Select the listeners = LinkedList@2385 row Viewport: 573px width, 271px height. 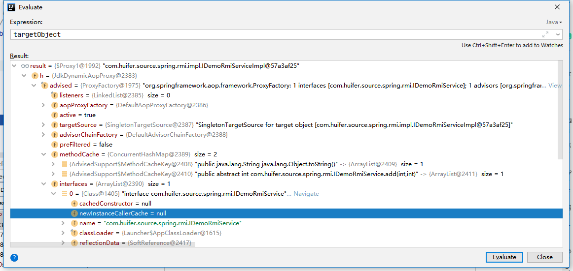(286, 95)
